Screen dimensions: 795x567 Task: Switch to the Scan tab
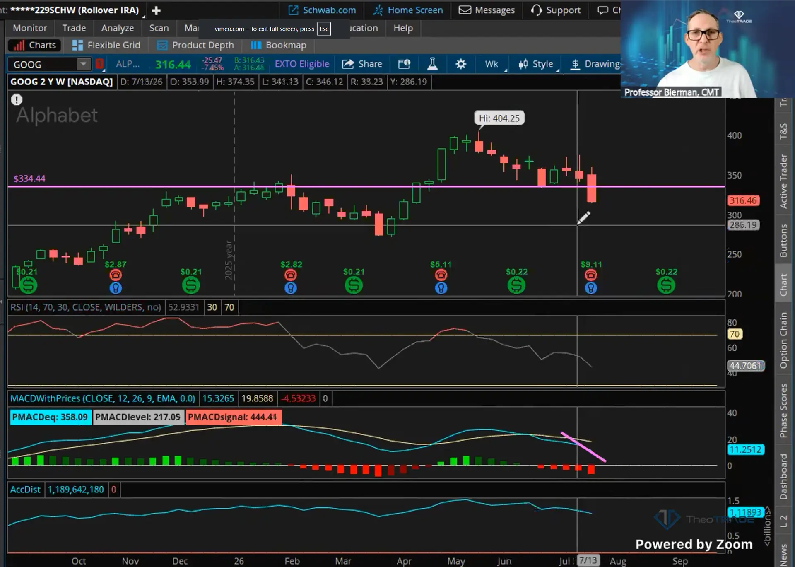pyautogui.click(x=159, y=28)
